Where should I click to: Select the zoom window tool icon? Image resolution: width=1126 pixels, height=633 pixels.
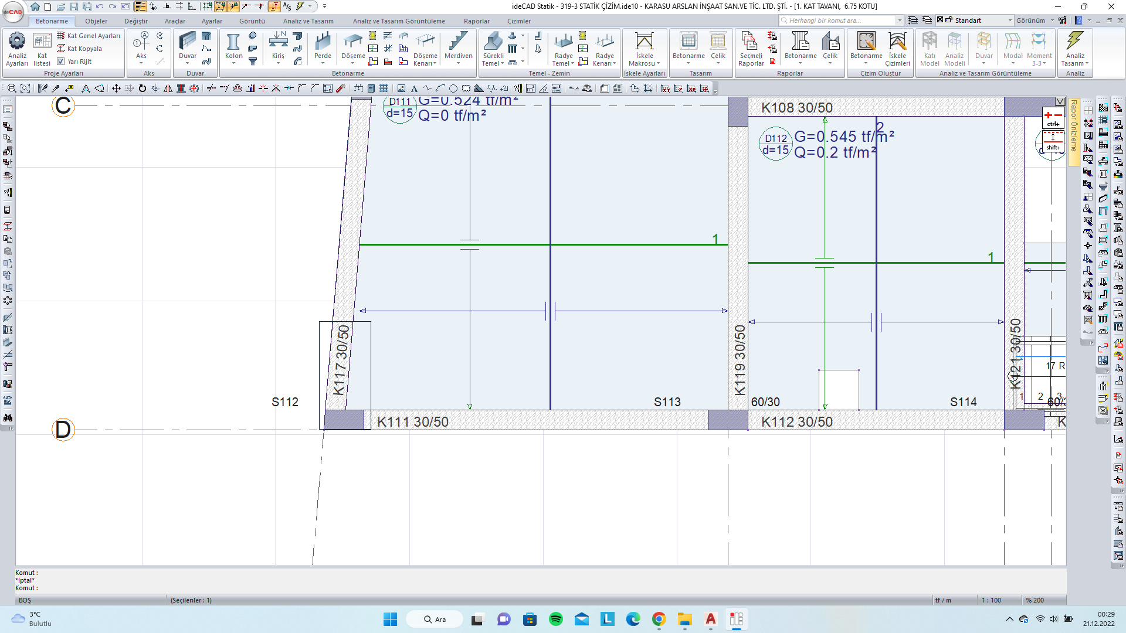point(25,89)
